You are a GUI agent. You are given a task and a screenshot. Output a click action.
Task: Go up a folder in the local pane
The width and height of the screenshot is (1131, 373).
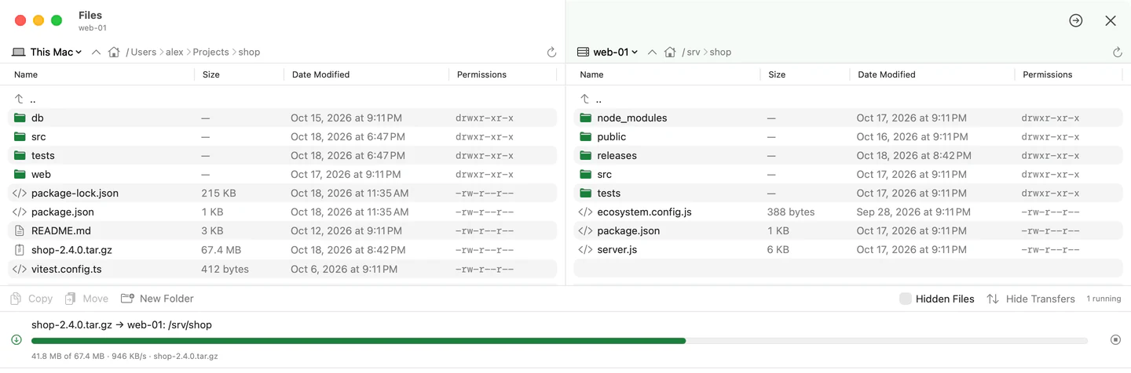96,52
